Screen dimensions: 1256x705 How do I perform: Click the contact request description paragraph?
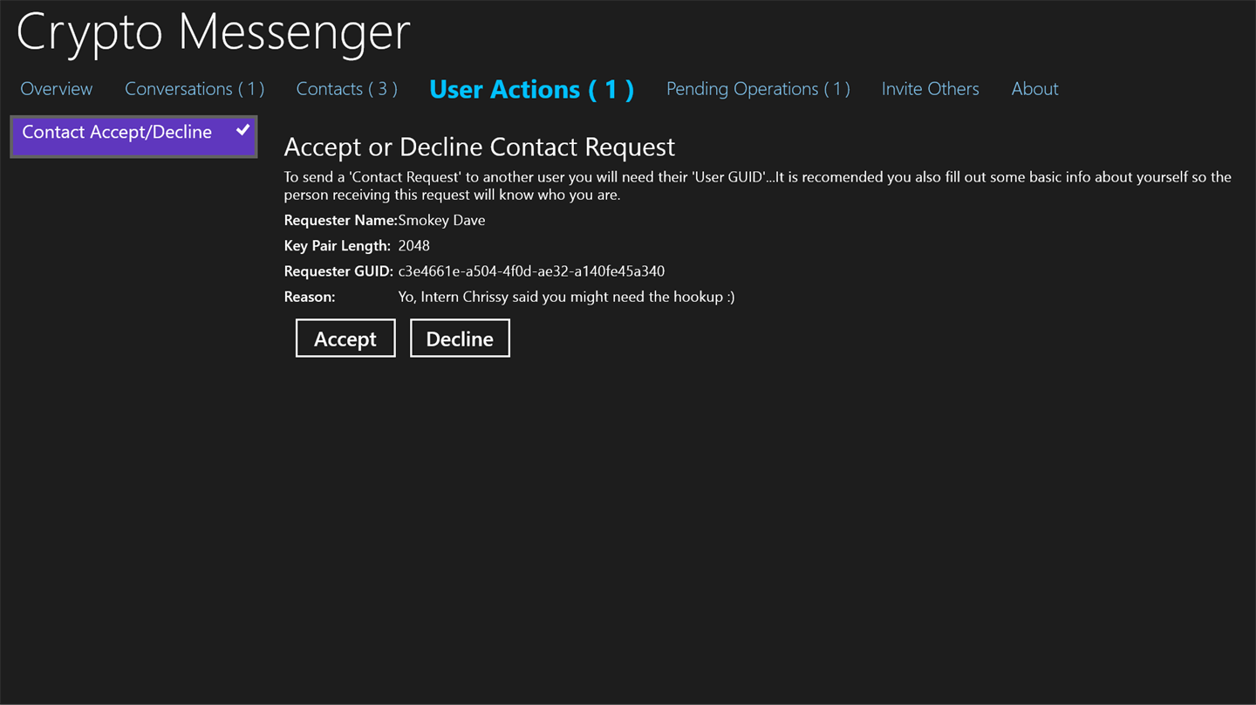point(757,185)
